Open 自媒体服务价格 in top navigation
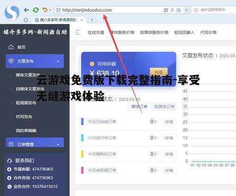Screen dimensions: 236x196 pyautogui.click(x=154, y=33)
